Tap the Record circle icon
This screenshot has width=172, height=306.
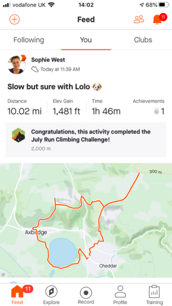click(86, 293)
